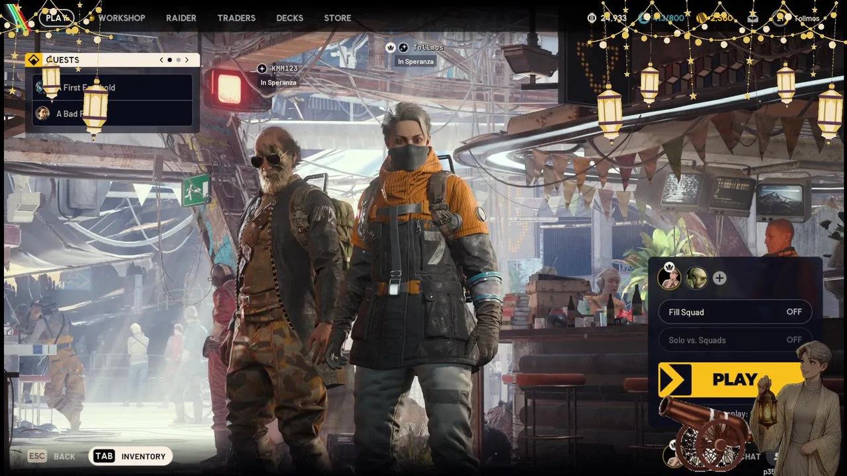Click the coin currency icon
This screenshot has width=847, height=476.
coord(592,18)
